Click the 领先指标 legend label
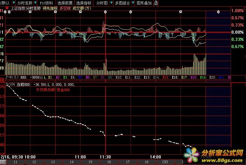This screenshot has height=165, width=246. tap(50, 8)
